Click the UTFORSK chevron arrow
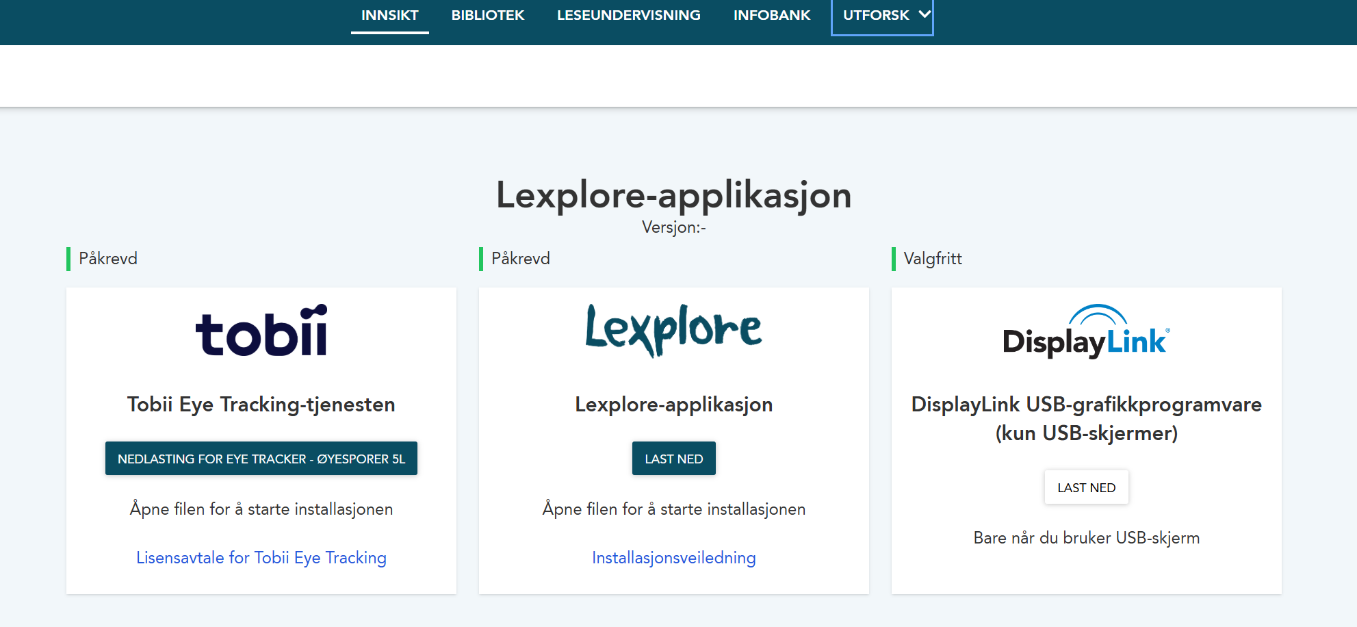The image size is (1357, 627). 925,14
